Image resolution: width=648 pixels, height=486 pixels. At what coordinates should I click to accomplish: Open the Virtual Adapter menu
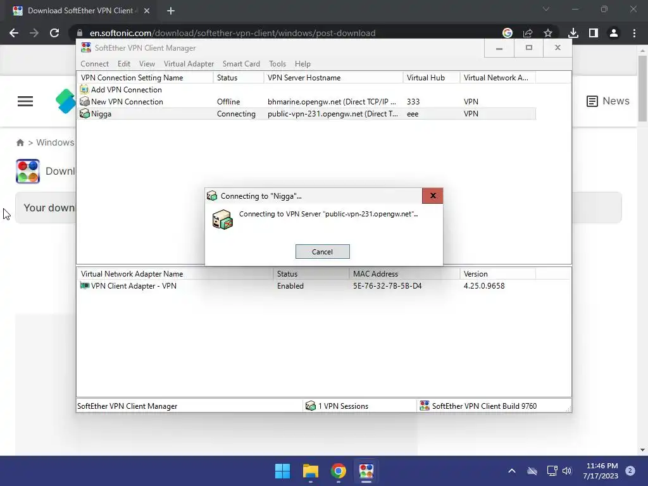tap(189, 64)
